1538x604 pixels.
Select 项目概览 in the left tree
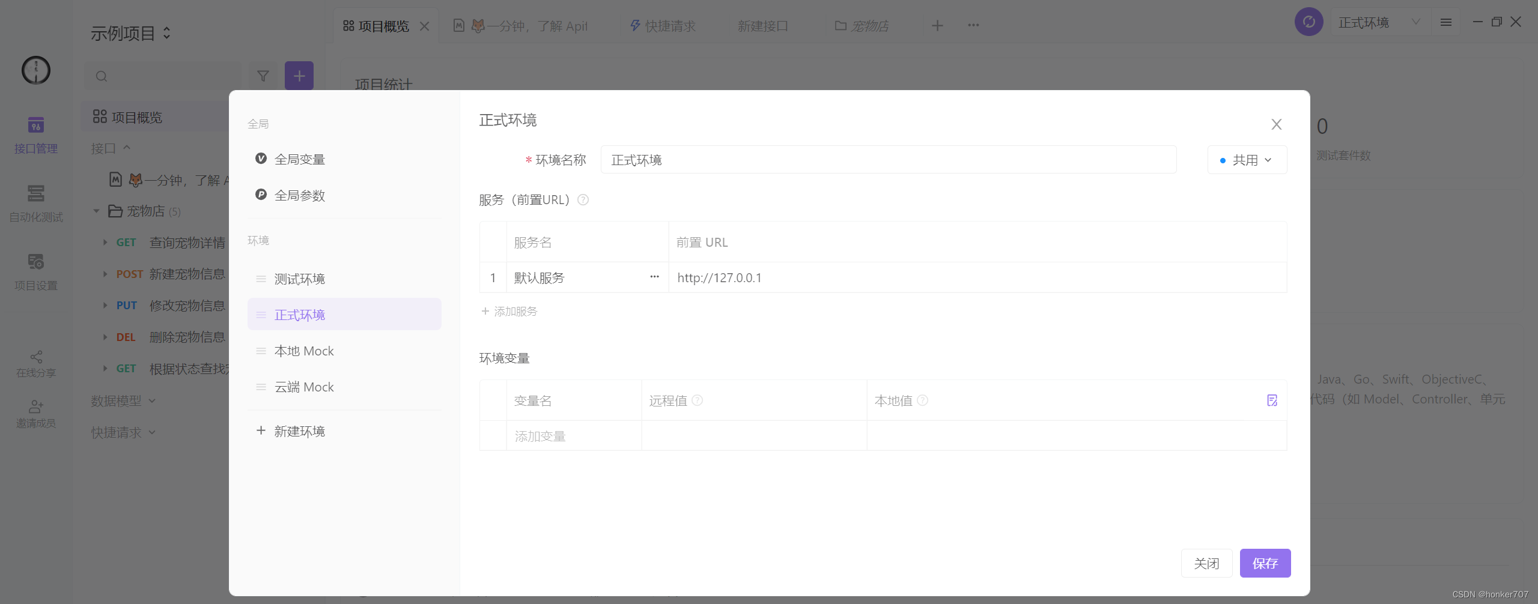coord(155,116)
